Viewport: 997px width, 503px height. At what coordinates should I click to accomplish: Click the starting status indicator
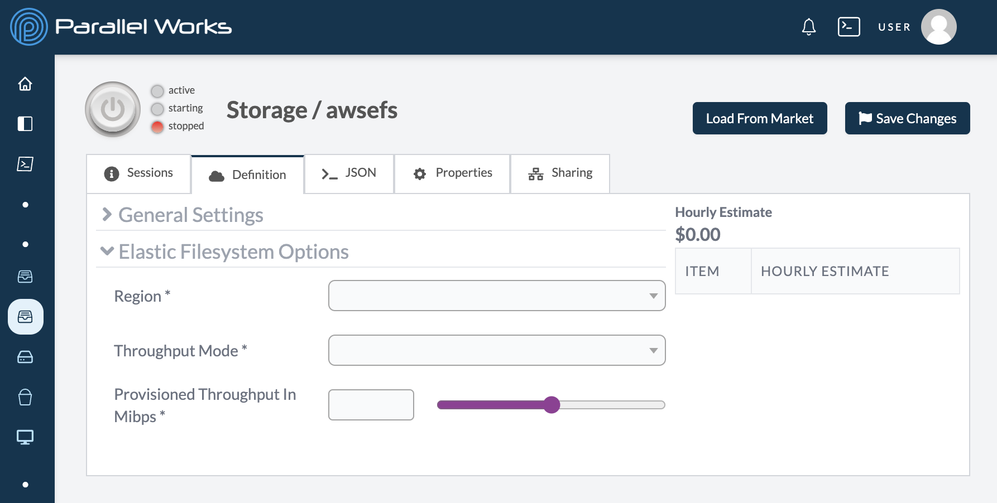click(x=157, y=109)
